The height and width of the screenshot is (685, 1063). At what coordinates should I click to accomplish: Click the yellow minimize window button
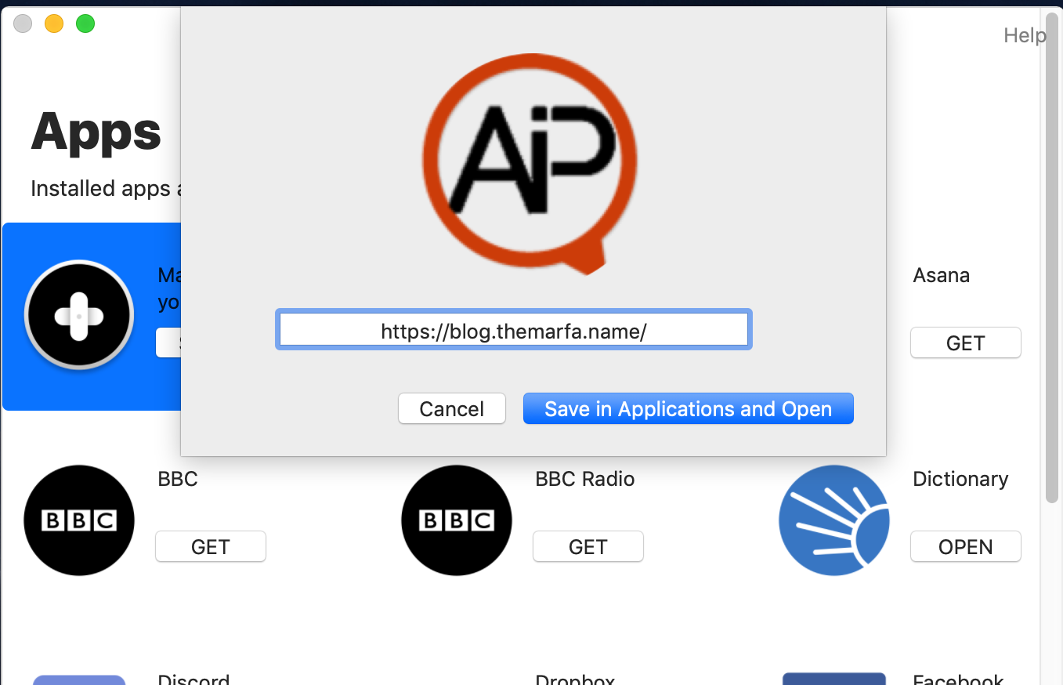tap(54, 24)
